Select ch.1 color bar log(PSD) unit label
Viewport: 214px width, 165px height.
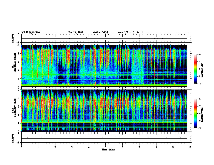(x=202, y=70)
